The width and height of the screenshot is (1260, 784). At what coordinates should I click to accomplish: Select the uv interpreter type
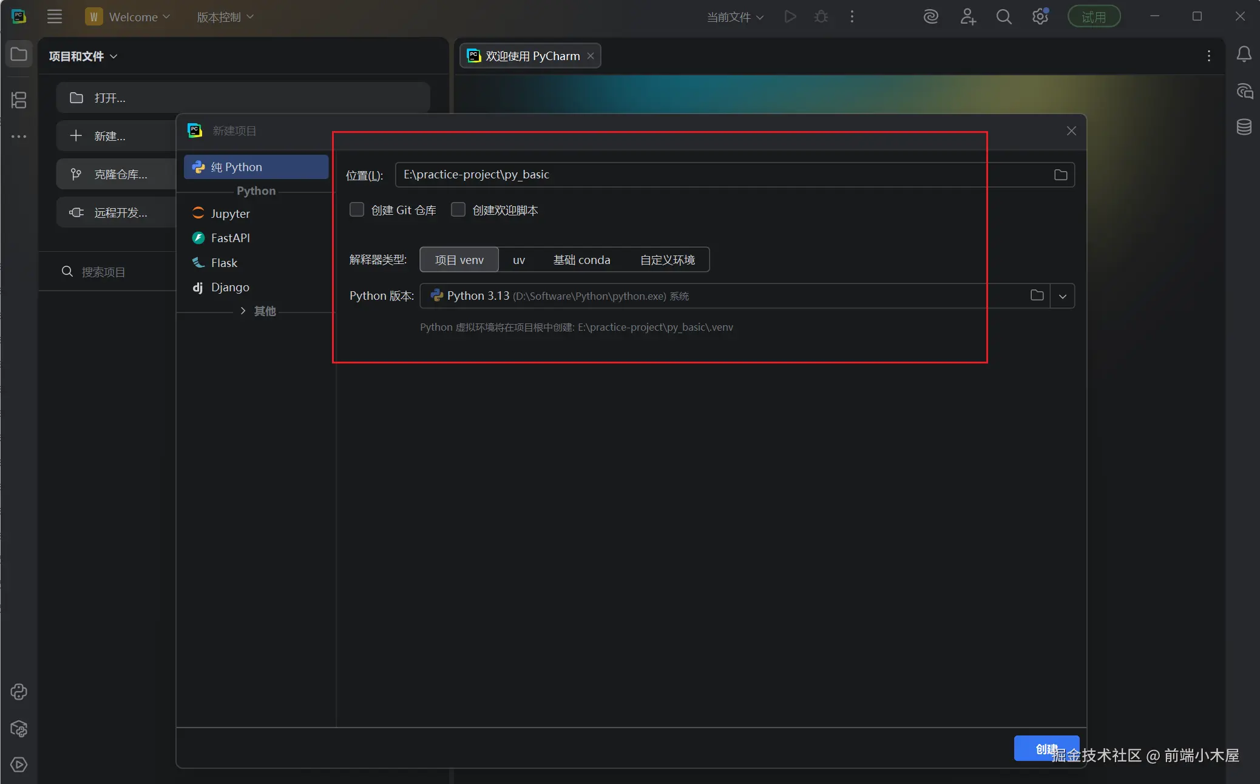point(518,260)
